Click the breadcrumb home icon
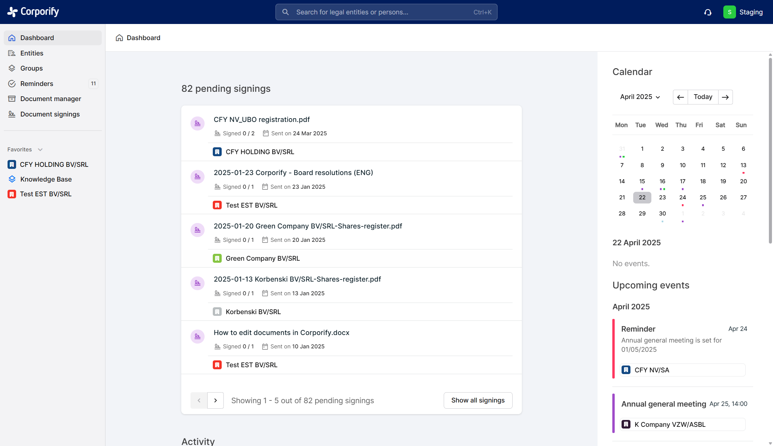 119,38
